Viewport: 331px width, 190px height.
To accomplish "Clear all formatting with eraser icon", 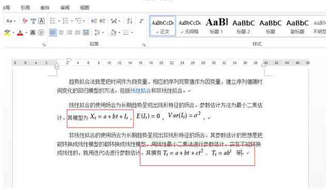I will (x=25, y=21).
